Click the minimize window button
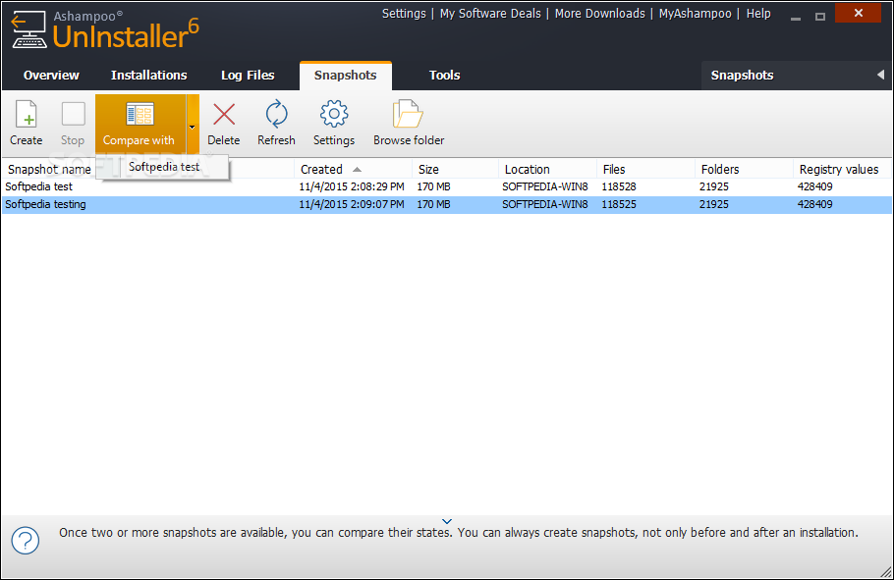 tap(796, 17)
